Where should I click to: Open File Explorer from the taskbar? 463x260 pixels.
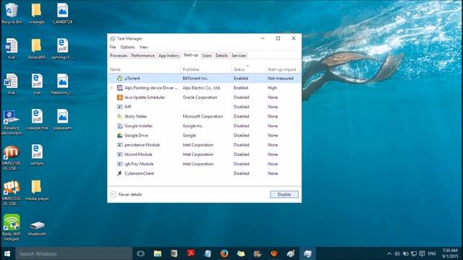[158, 253]
